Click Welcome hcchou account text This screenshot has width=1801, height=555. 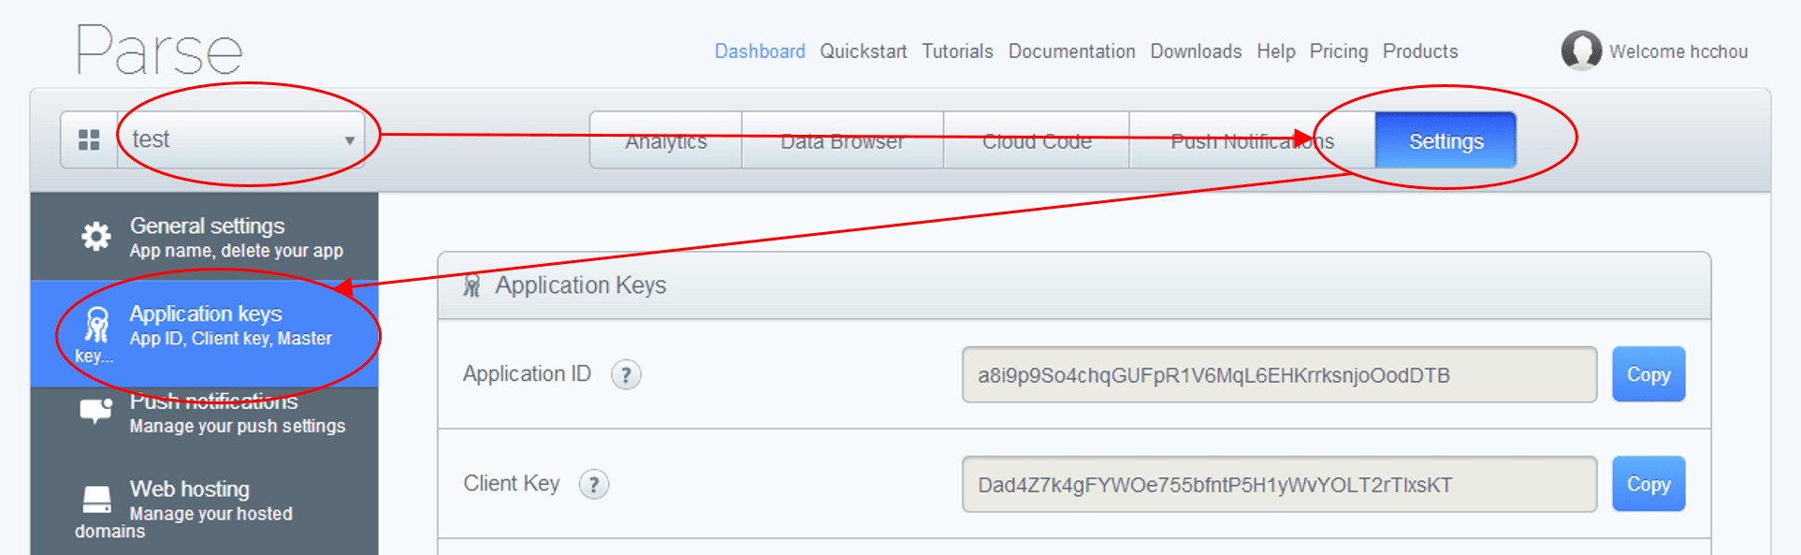click(x=1678, y=51)
